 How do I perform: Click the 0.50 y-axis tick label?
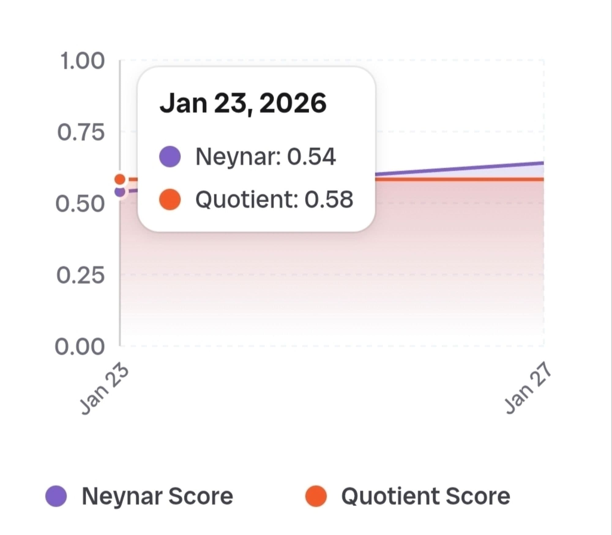pyautogui.click(x=80, y=204)
